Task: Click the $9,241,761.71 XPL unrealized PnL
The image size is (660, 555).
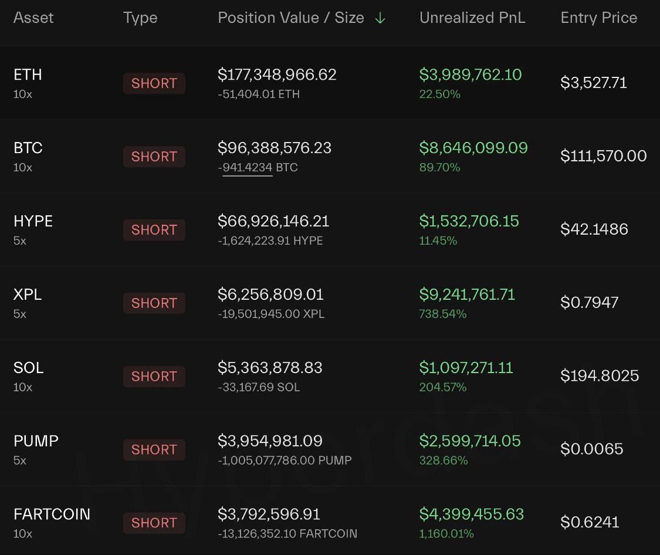Action: coord(467,294)
